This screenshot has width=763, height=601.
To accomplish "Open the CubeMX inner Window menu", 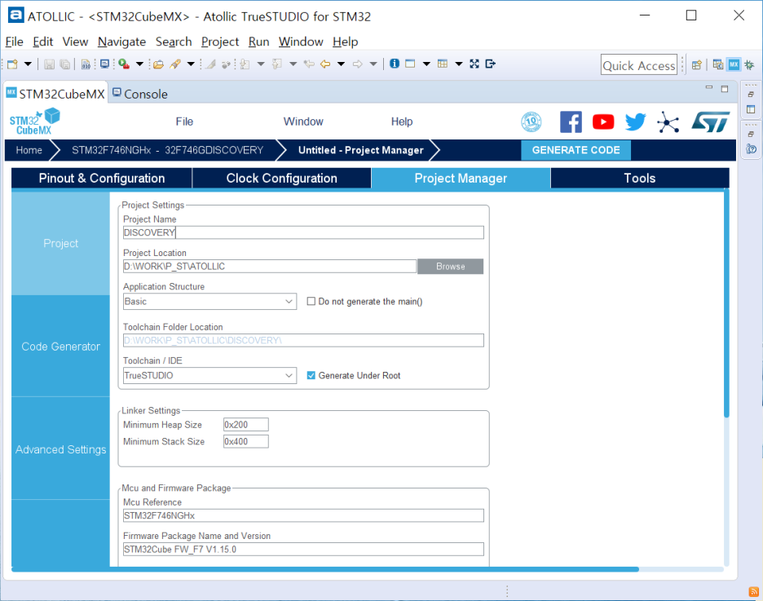I will coord(303,122).
